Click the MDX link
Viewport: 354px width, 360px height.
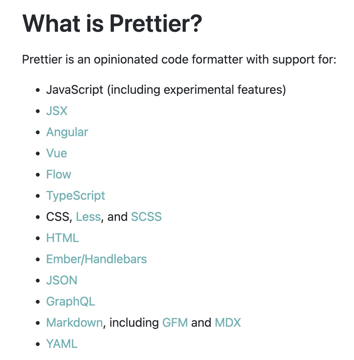(x=228, y=323)
